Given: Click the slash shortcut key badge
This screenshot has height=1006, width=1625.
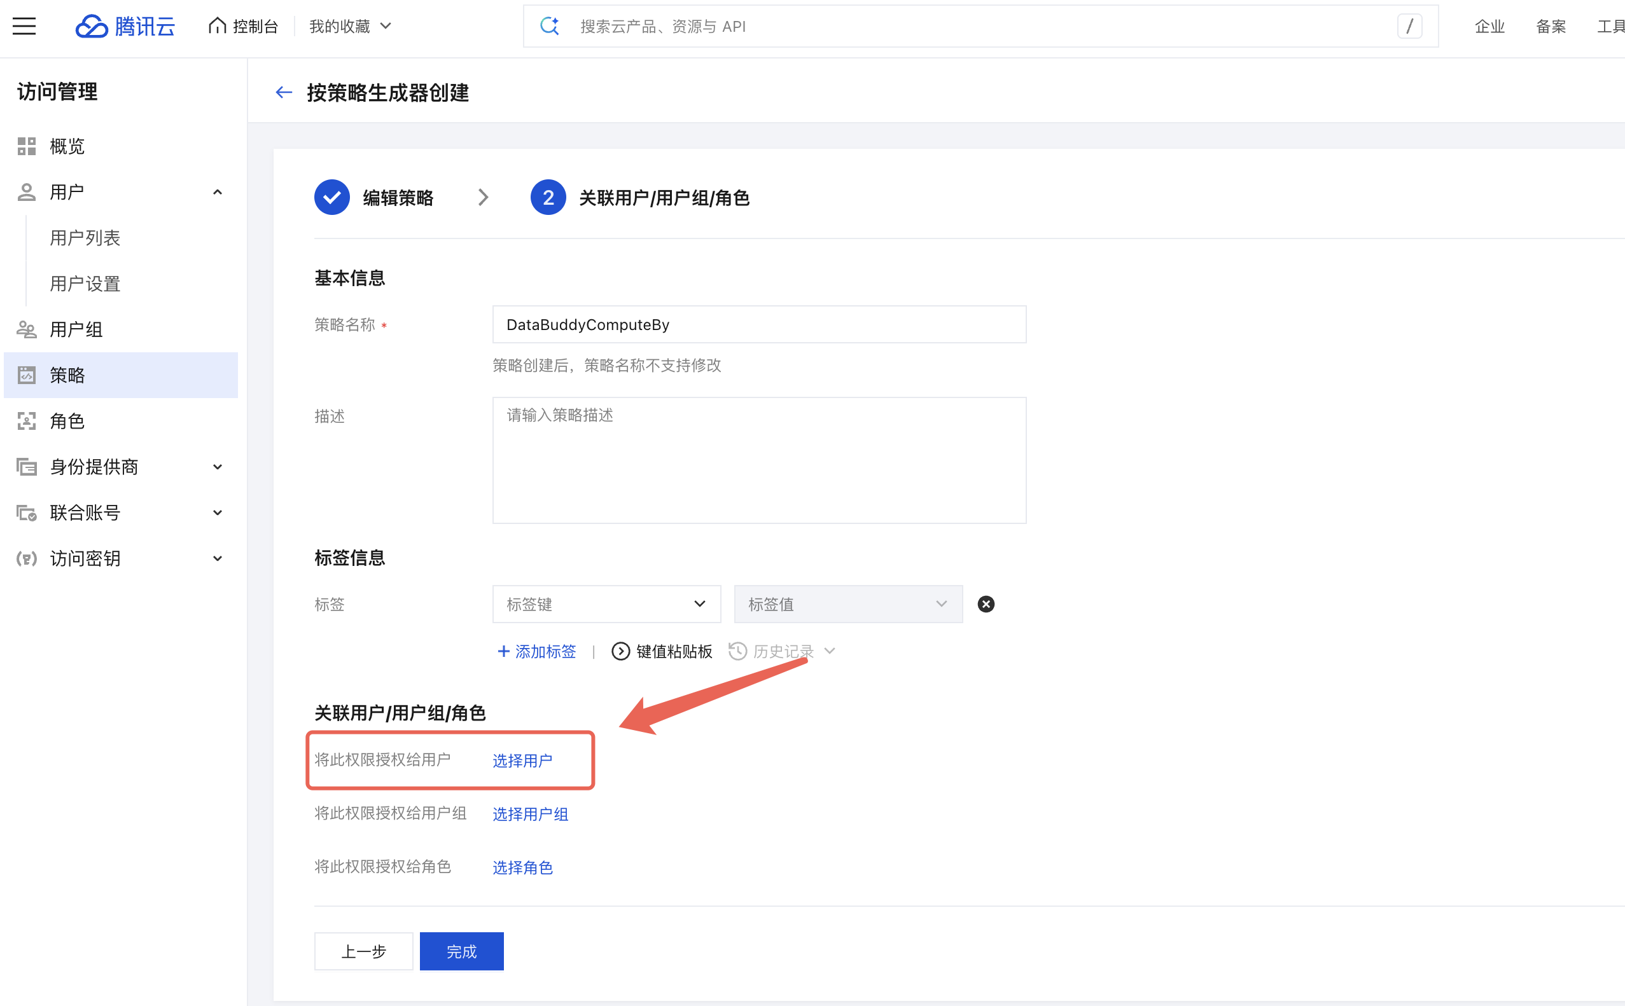Looking at the screenshot, I should pyautogui.click(x=1409, y=26).
